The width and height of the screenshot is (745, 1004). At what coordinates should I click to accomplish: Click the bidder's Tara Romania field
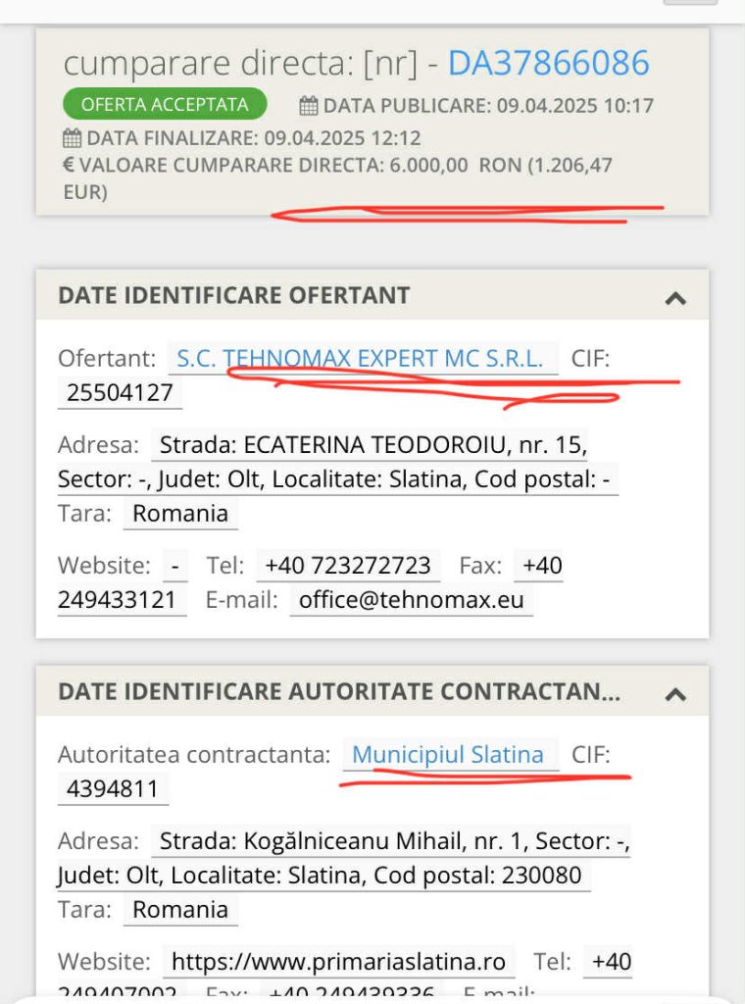tap(180, 514)
